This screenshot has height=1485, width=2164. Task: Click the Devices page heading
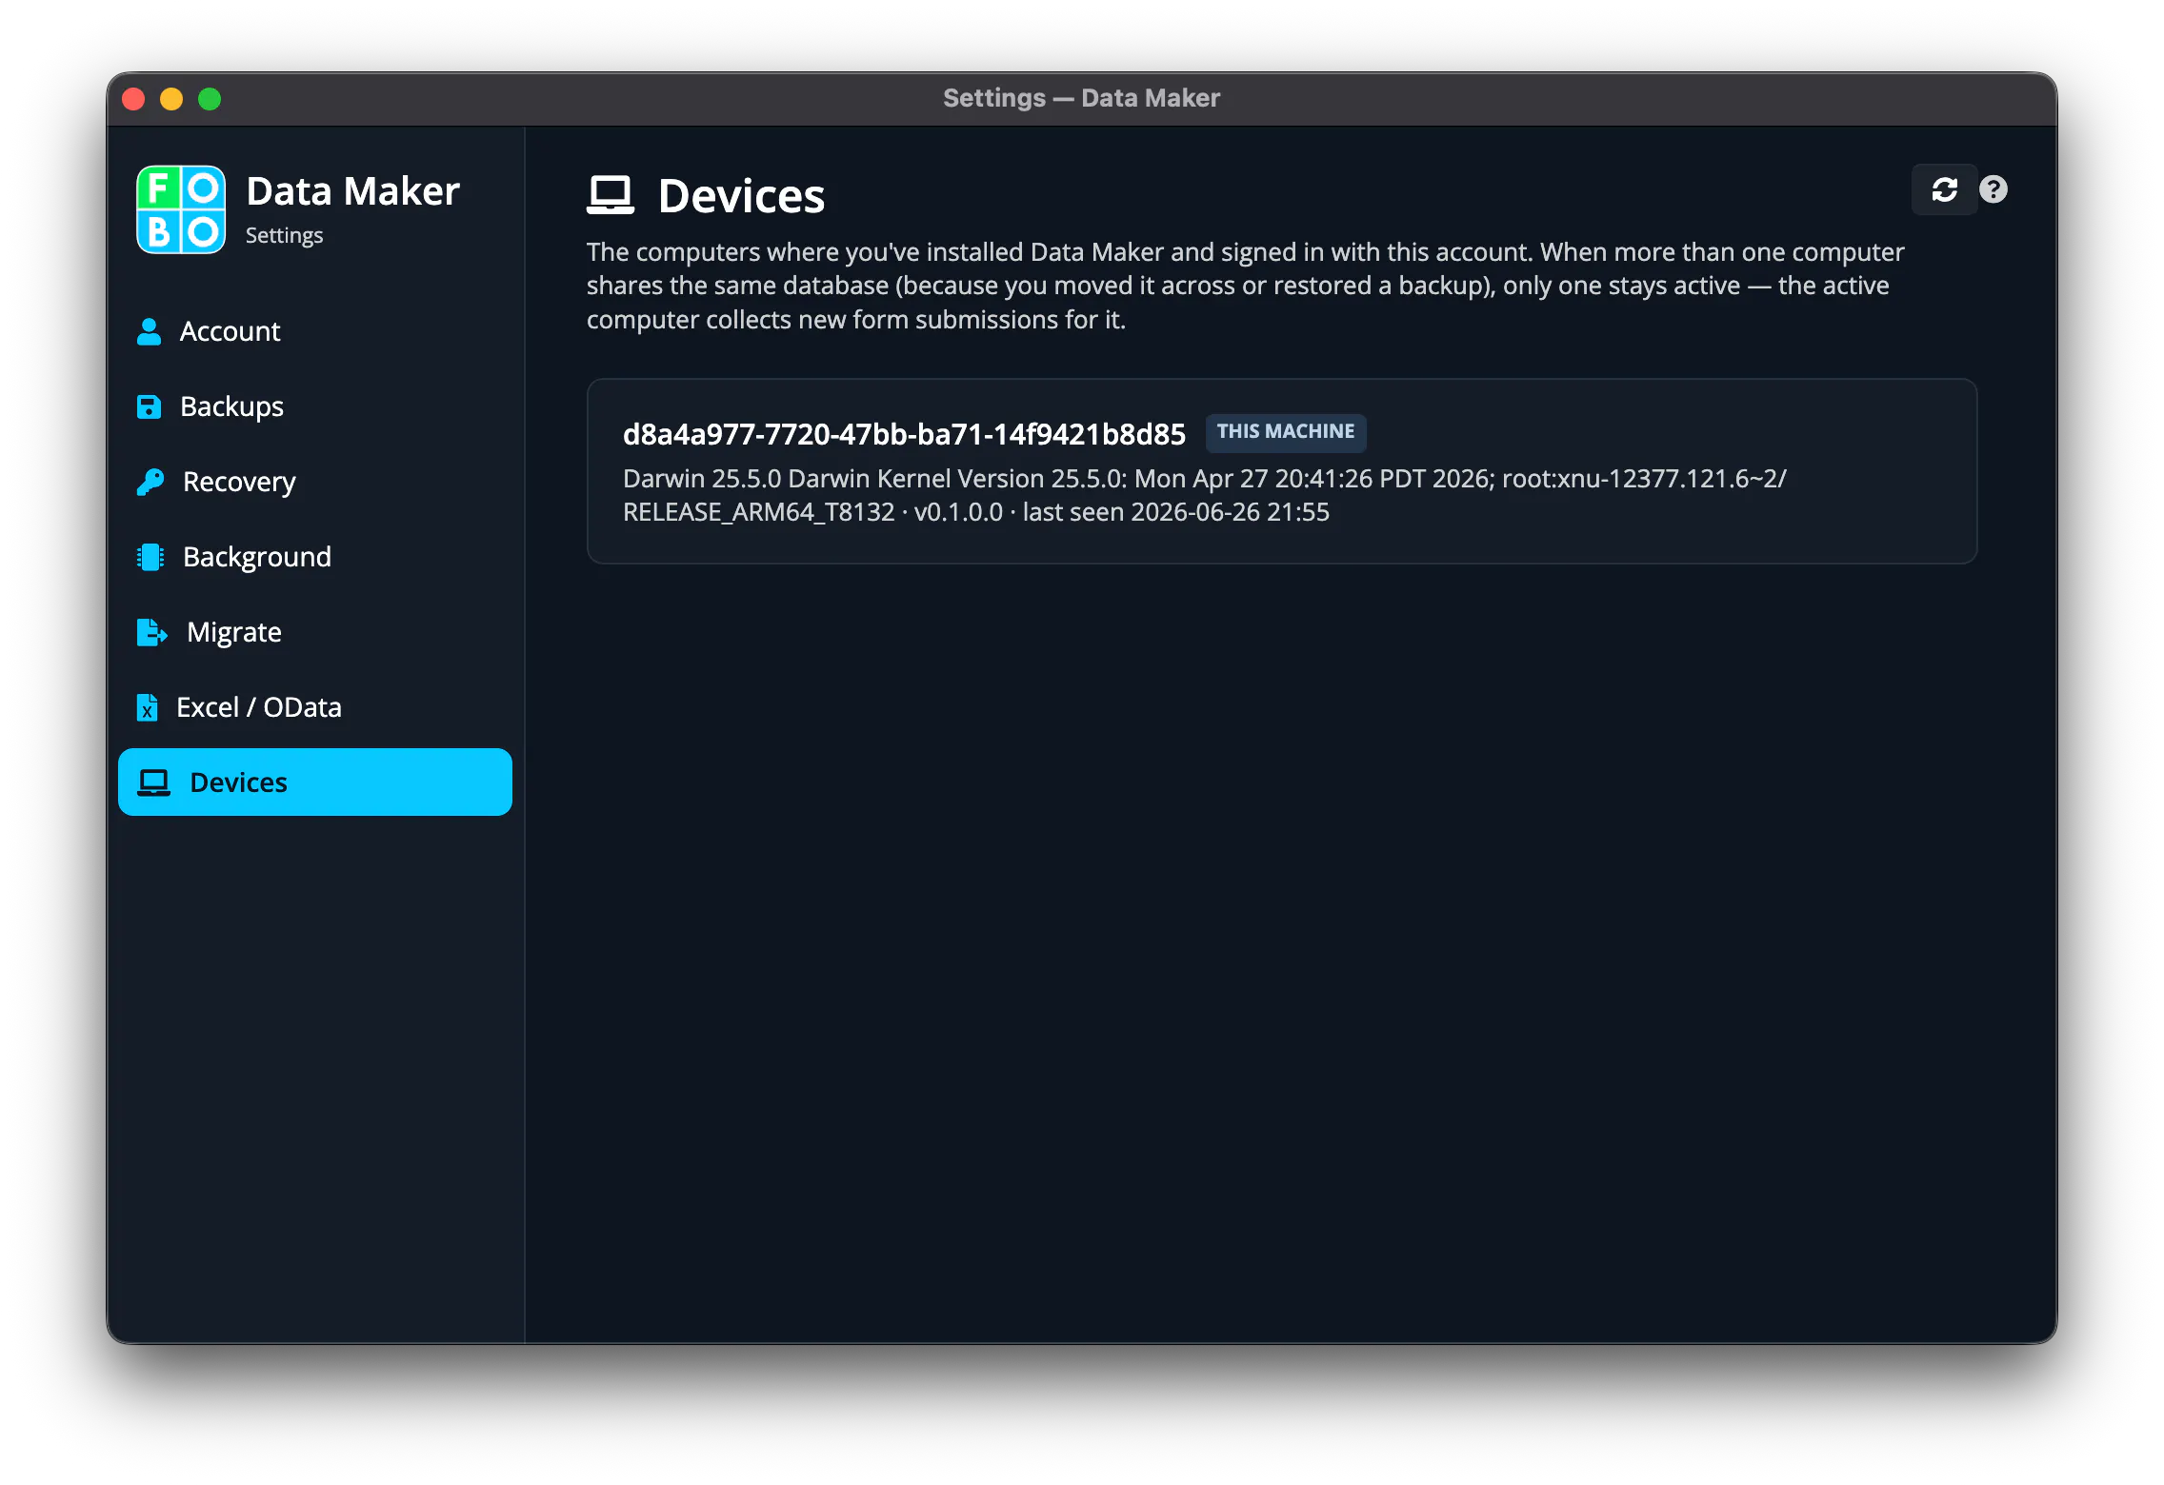pyautogui.click(x=741, y=196)
